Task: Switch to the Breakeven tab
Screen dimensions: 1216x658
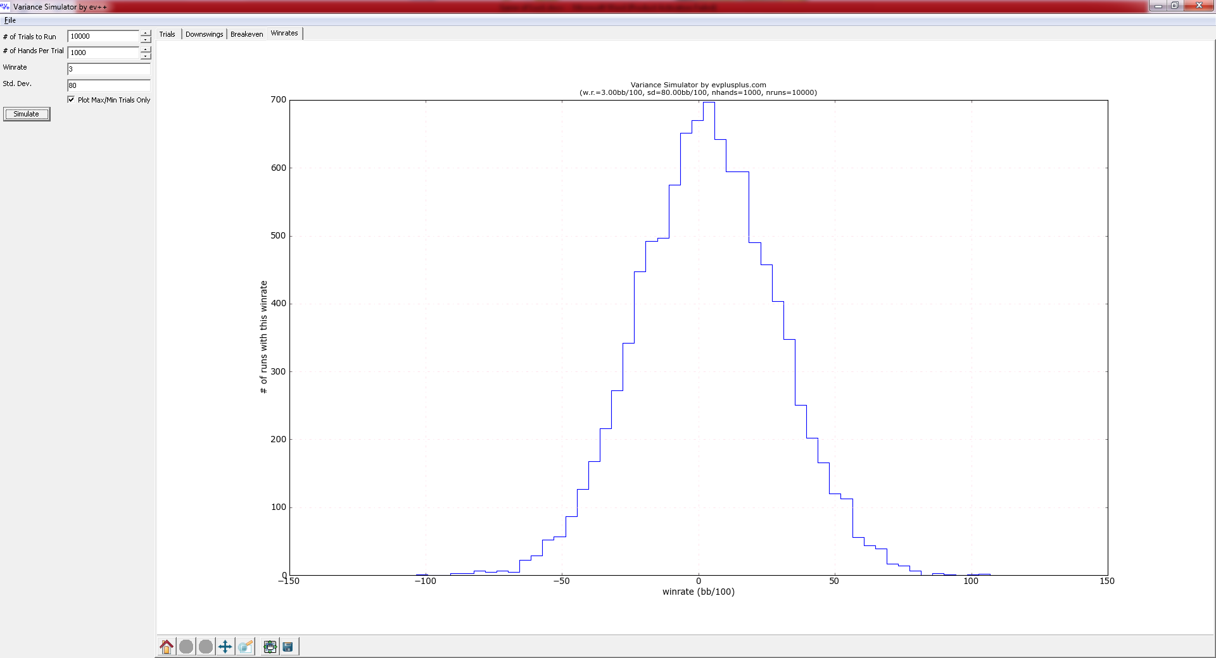Action: click(246, 34)
